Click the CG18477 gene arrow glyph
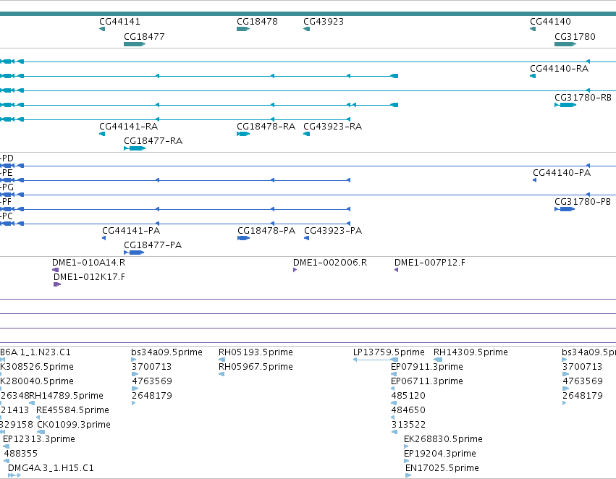Viewport: 616px width, 479px height. [x=135, y=44]
